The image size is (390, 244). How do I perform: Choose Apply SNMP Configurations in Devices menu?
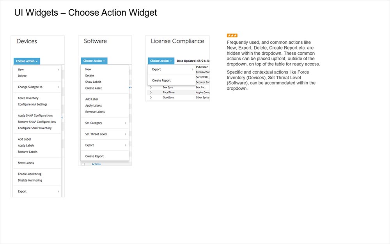point(35,116)
